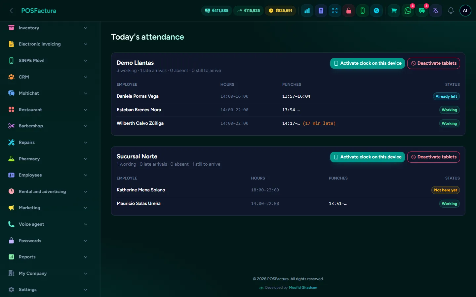The height and width of the screenshot is (297, 476).
Task: Expand the Settings chevron in sidebar
Action: [86, 289]
